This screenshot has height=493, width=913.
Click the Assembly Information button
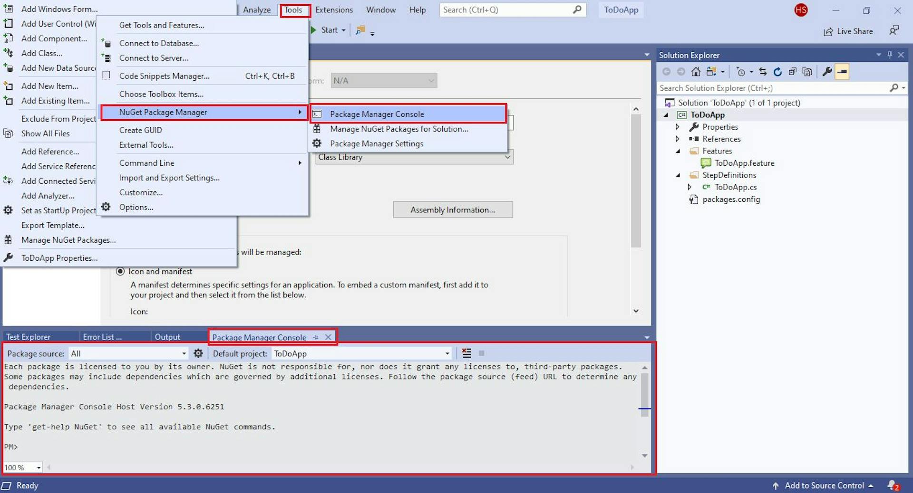tap(452, 209)
